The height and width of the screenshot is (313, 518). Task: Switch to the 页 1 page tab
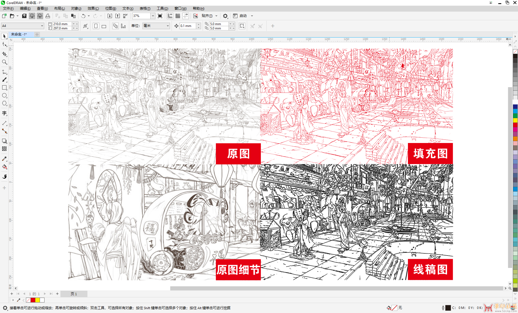[x=74, y=294]
